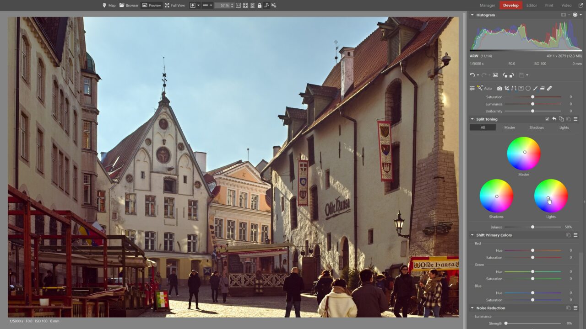
Task: Click the Balance slider handle
Action: (532, 227)
